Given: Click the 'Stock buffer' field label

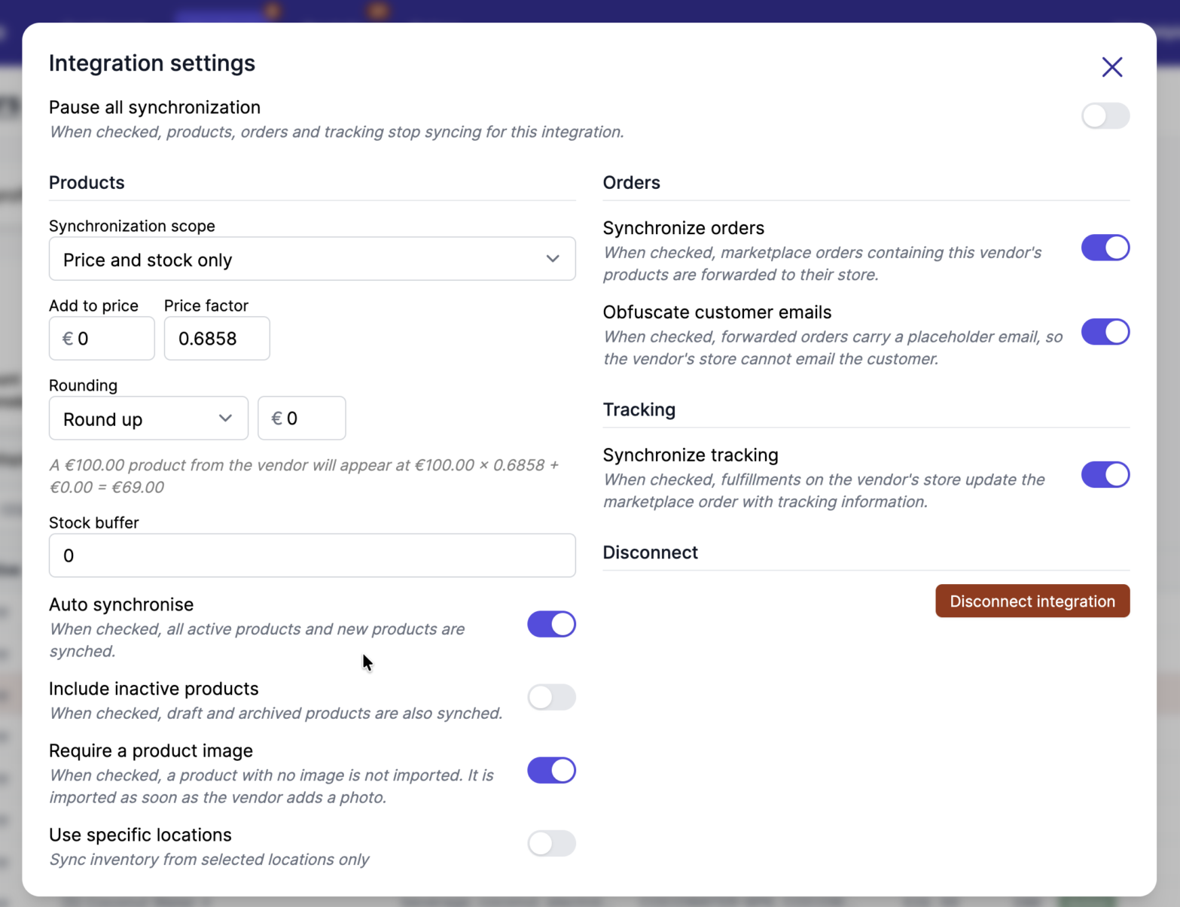Looking at the screenshot, I should click(x=93, y=522).
